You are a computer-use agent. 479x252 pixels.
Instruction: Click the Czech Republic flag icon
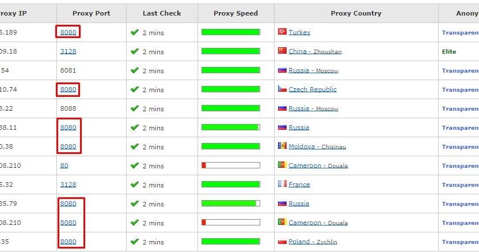pyautogui.click(x=282, y=89)
